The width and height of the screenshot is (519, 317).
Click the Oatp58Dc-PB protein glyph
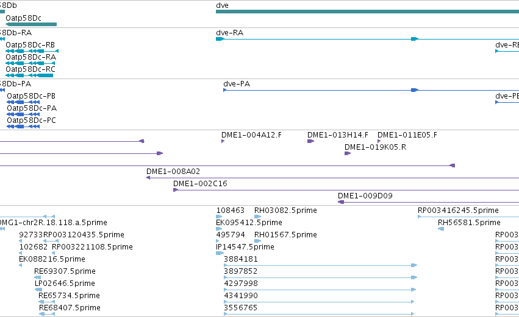(23, 102)
